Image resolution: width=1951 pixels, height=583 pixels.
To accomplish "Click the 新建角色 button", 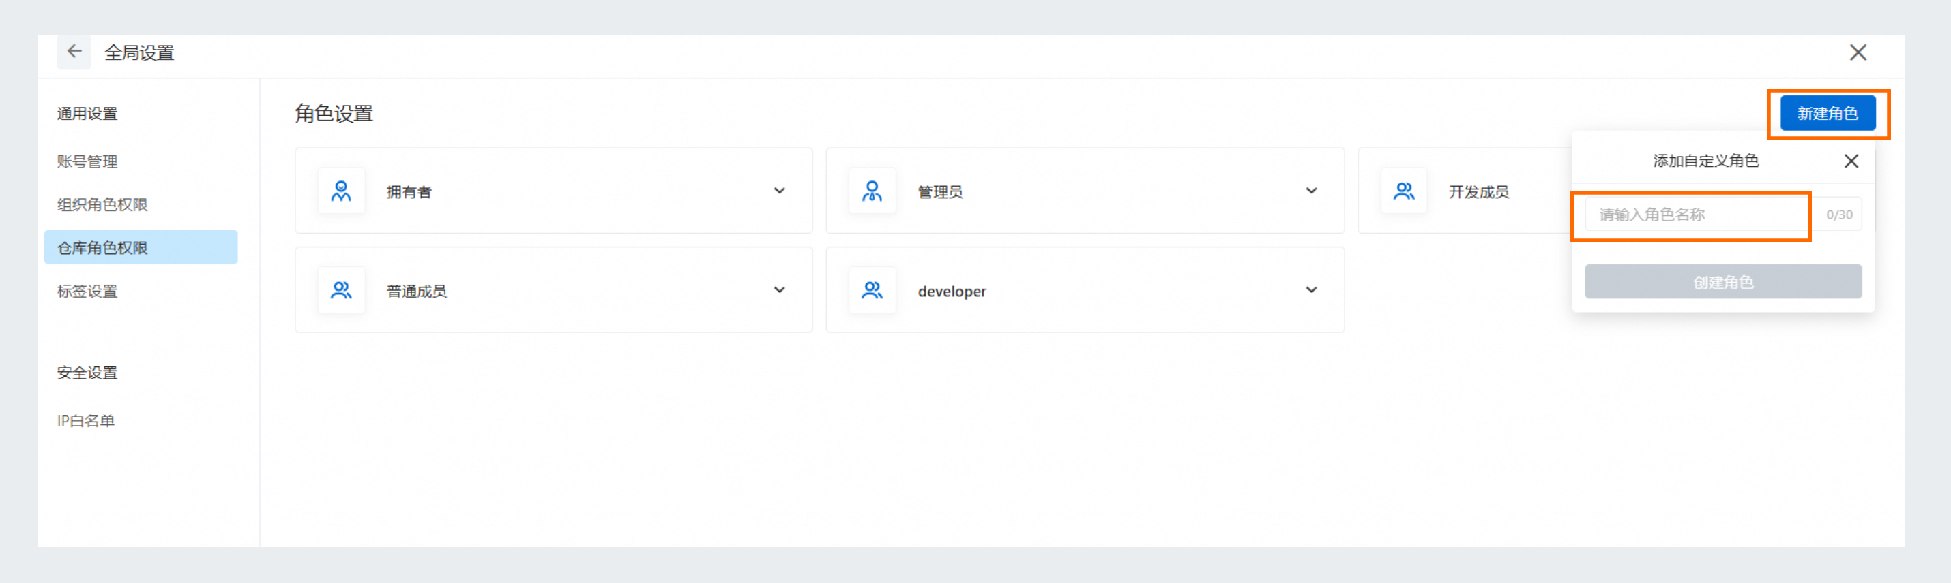I will tap(1828, 114).
